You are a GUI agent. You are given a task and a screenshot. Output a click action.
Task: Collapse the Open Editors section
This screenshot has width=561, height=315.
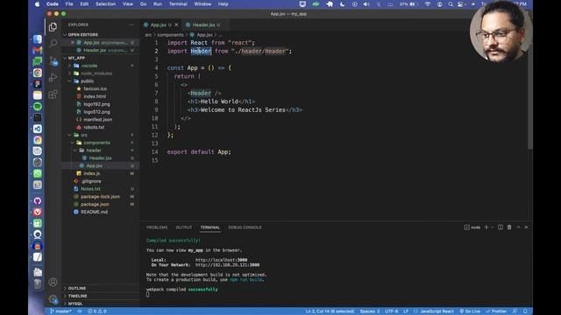click(x=82, y=35)
